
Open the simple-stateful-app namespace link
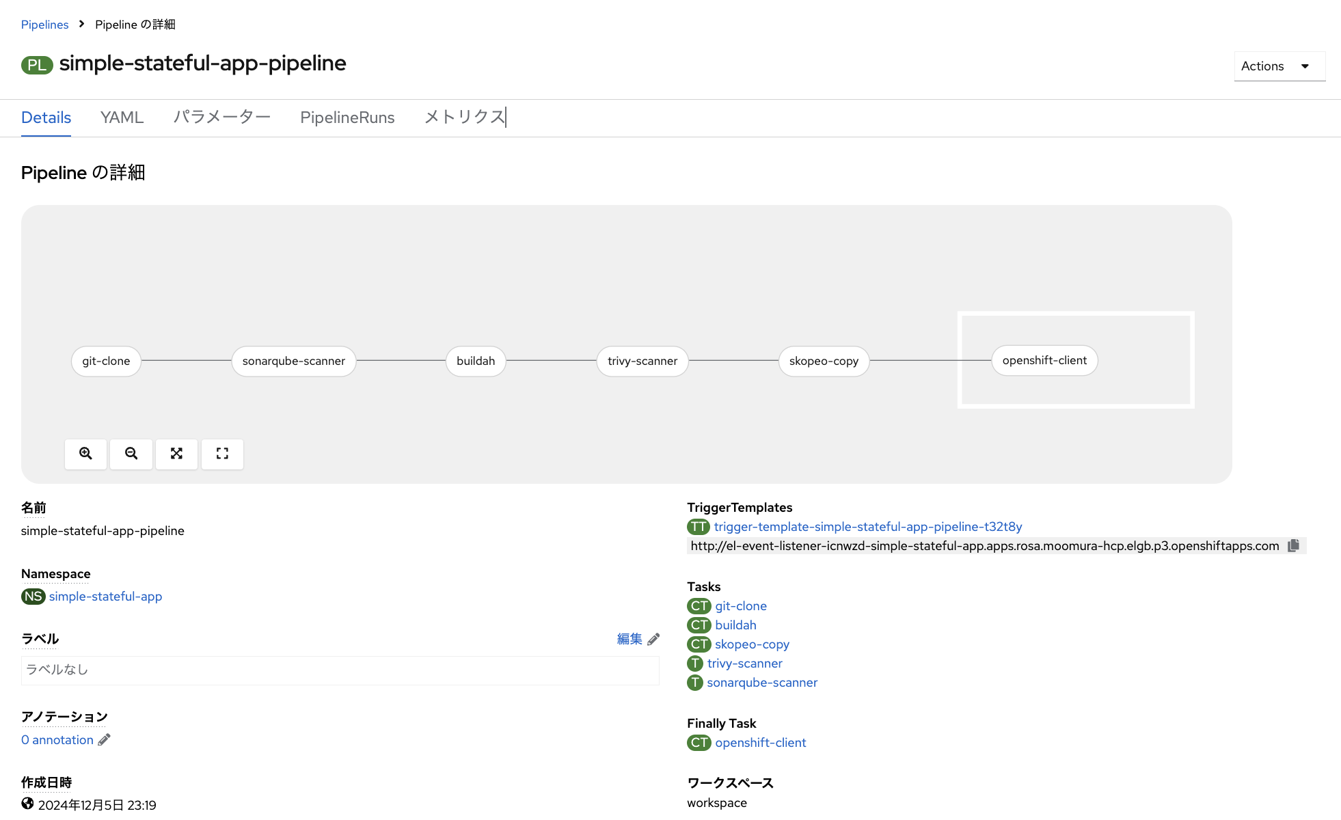(x=105, y=597)
